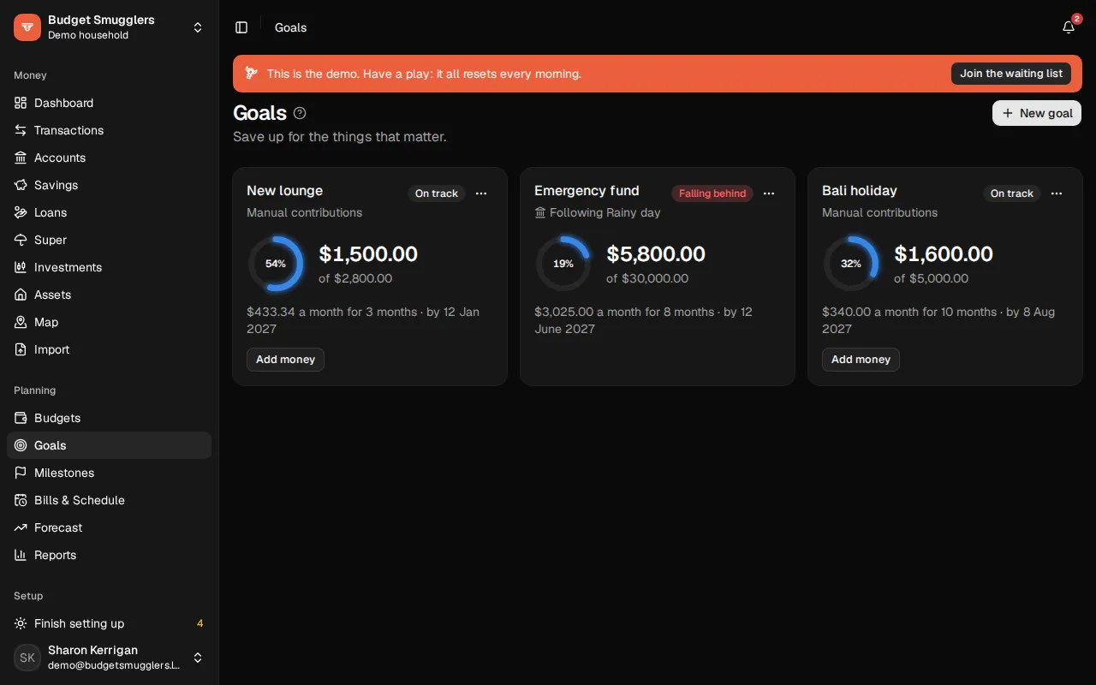The width and height of the screenshot is (1096, 685).
Task: Click Join the waiting list
Action: pos(1011,74)
